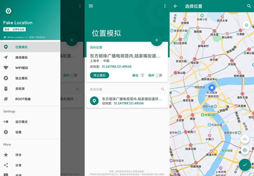Click 停止模拟 button
The width and height of the screenshot is (254, 176).
tap(99, 75)
